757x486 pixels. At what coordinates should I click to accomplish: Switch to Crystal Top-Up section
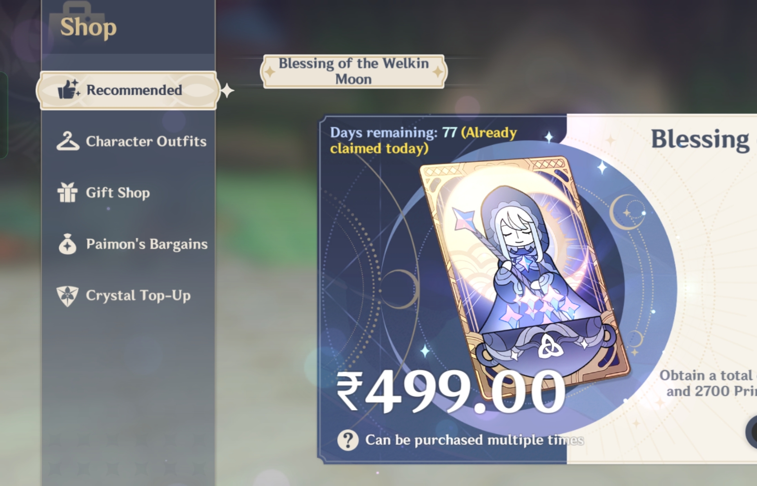click(138, 296)
